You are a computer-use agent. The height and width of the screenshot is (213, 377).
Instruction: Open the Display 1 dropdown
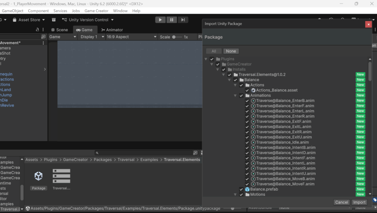coord(92,37)
